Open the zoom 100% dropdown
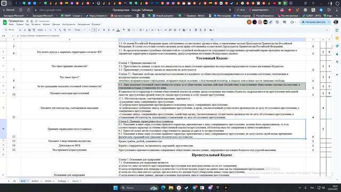Screen dimensions: 341x192 click(x=42, y=30)
